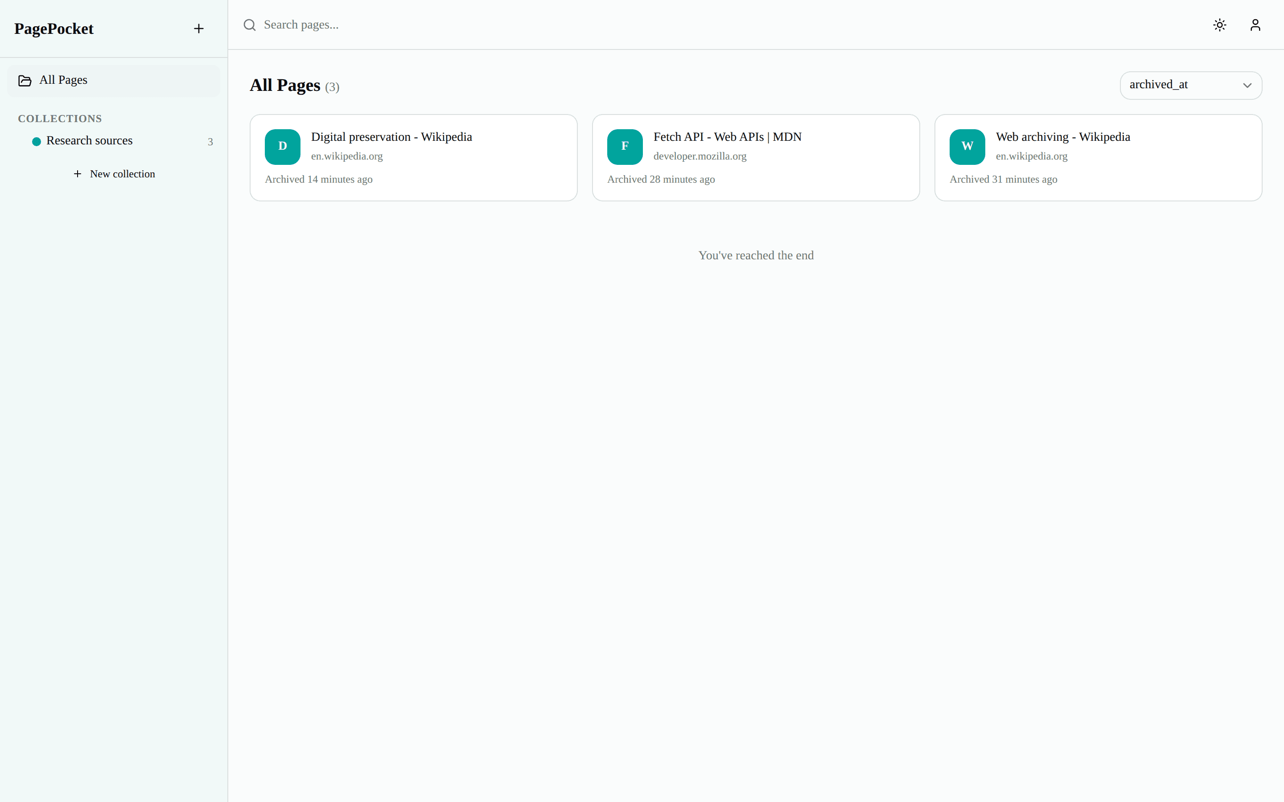Screen dimensions: 1284x802
Task: Open the user account icon
Action: coord(1255,25)
